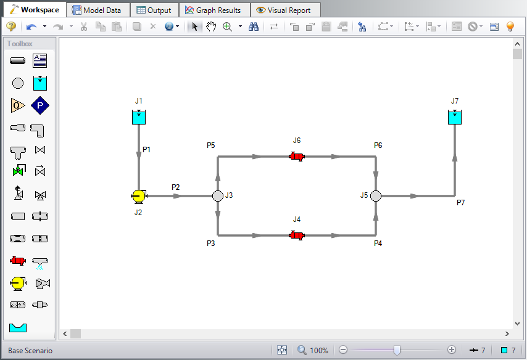
Task: Select the yellow Pump icon in Toolbox
Action: click(18, 284)
